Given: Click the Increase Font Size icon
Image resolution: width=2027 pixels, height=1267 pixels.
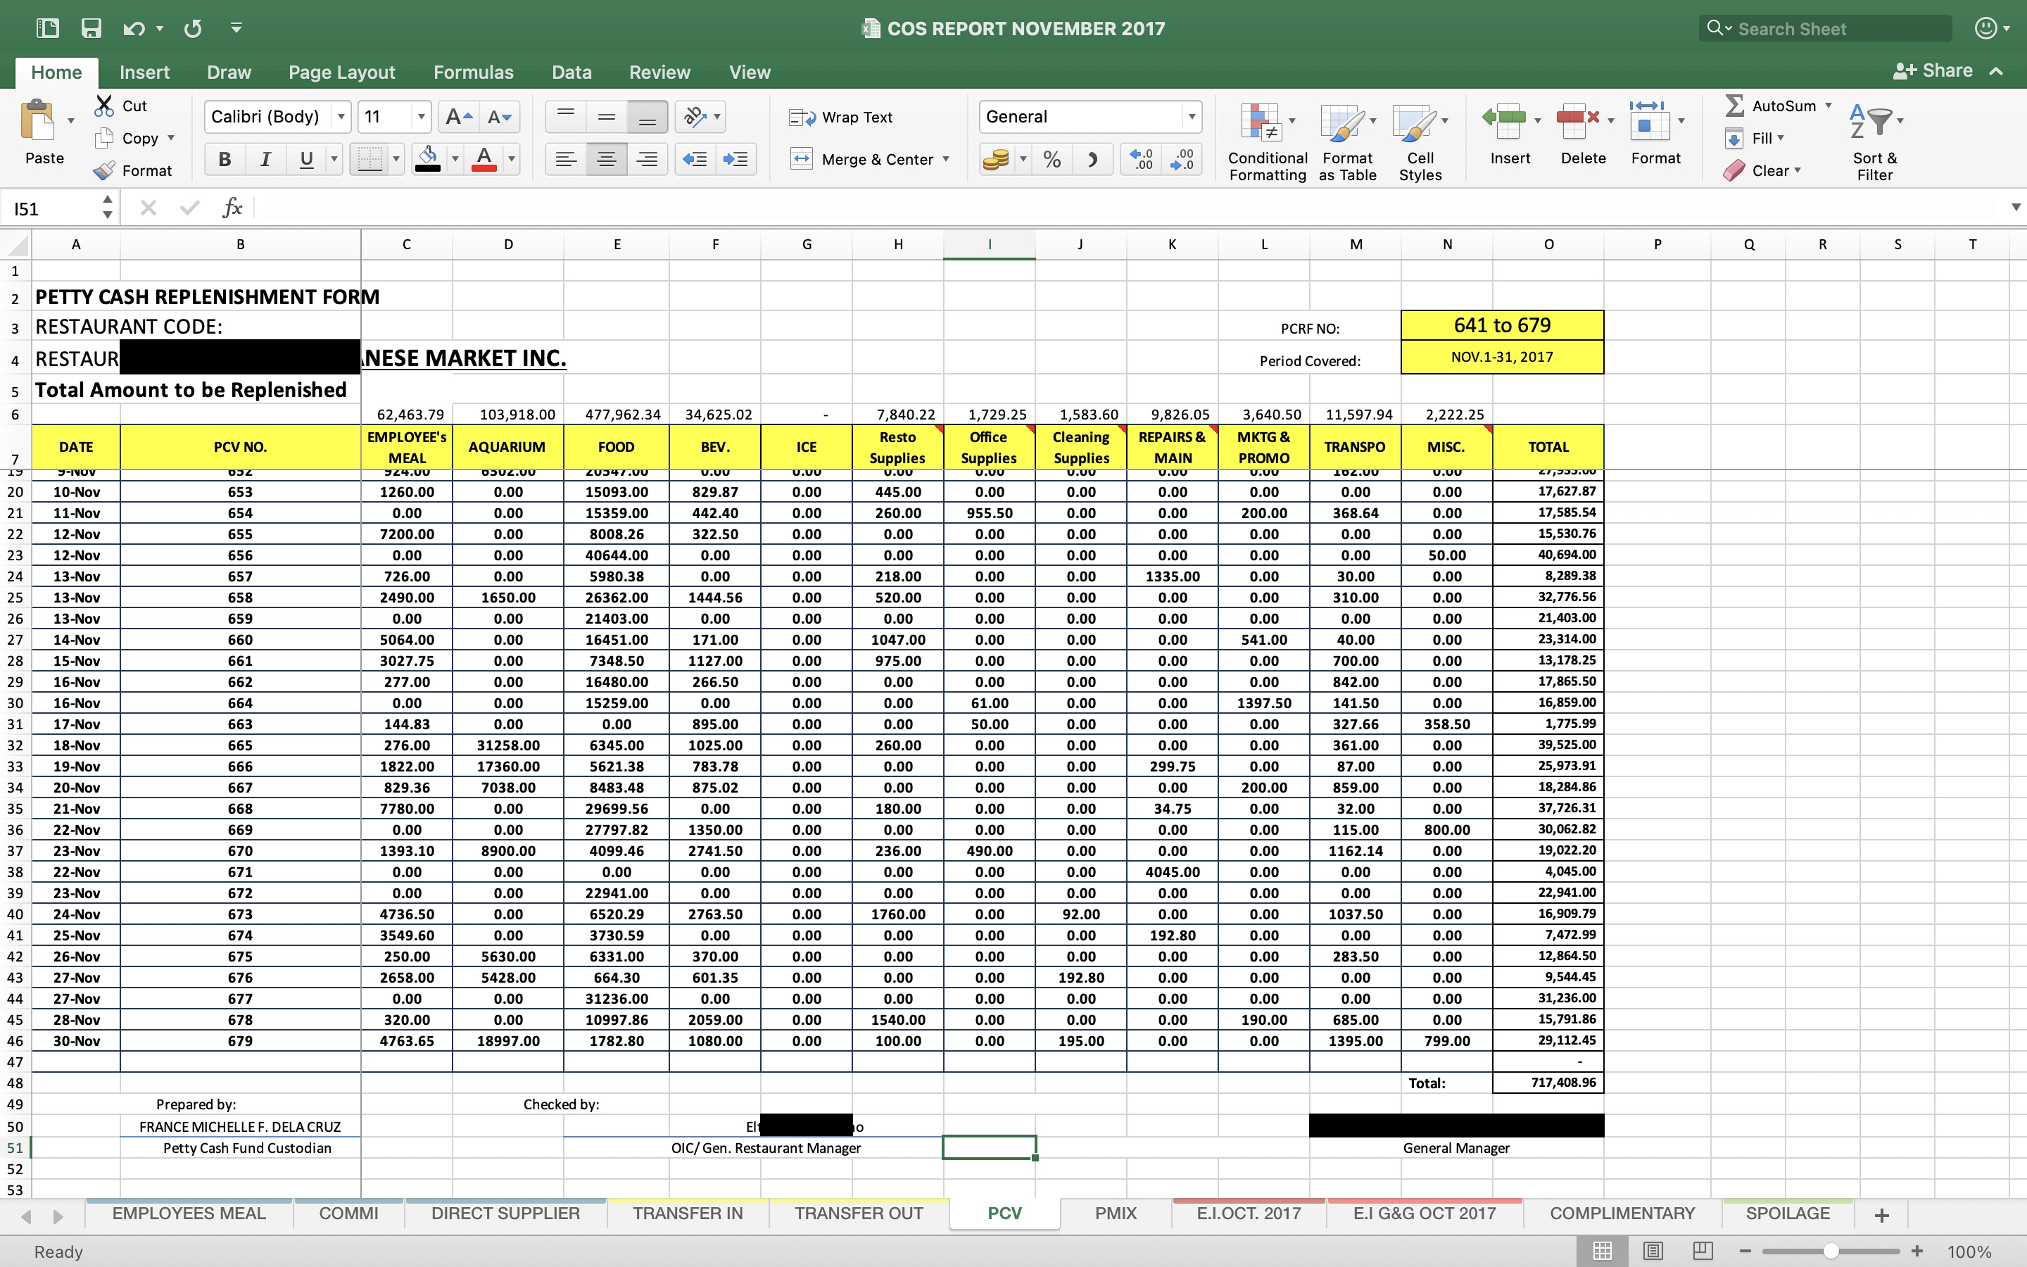Looking at the screenshot, I should [458, 116].
